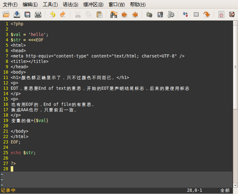Image resolution: width=238 pixels, height=194 pixels.
Task: Redo with the orange curved arrow
Action: pos(63,15)
